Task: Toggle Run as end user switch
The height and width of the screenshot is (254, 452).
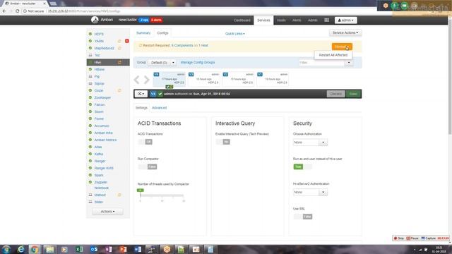Action: point(303,167)
